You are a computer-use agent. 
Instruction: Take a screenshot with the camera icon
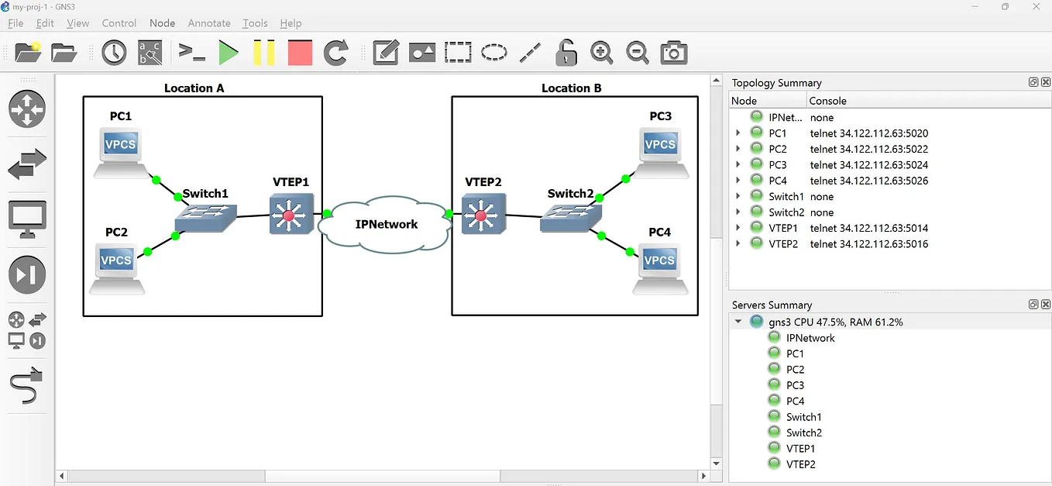click(x=673, y=53)
